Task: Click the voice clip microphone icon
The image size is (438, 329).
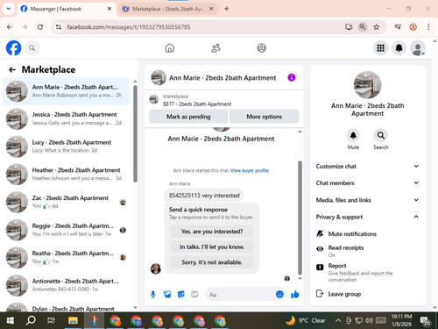Action: click(153, 295)
